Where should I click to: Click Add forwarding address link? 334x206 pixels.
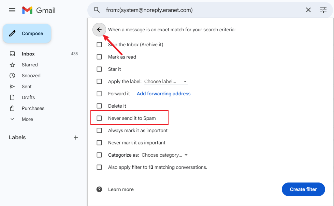point(163,94)
